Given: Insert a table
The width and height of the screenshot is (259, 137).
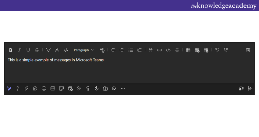Looking at the screenshot, I should (x=188, y=50).
